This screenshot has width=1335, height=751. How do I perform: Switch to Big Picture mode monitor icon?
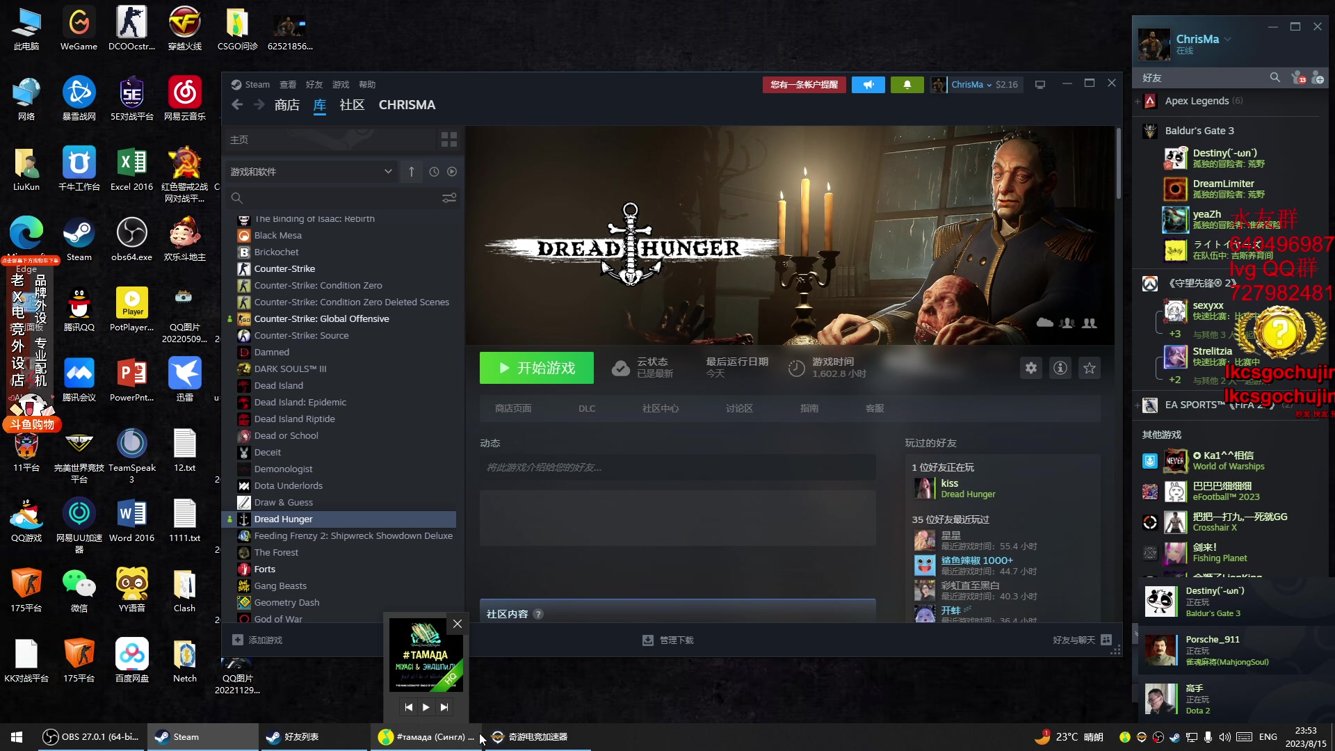[x=1040, y=85]
